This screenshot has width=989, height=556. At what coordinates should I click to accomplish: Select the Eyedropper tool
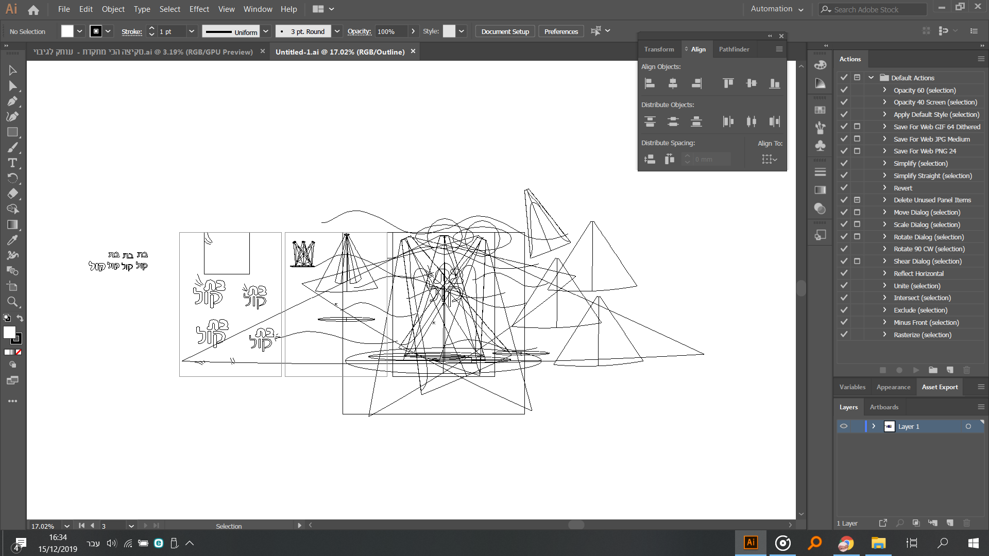tap(12, 240)
